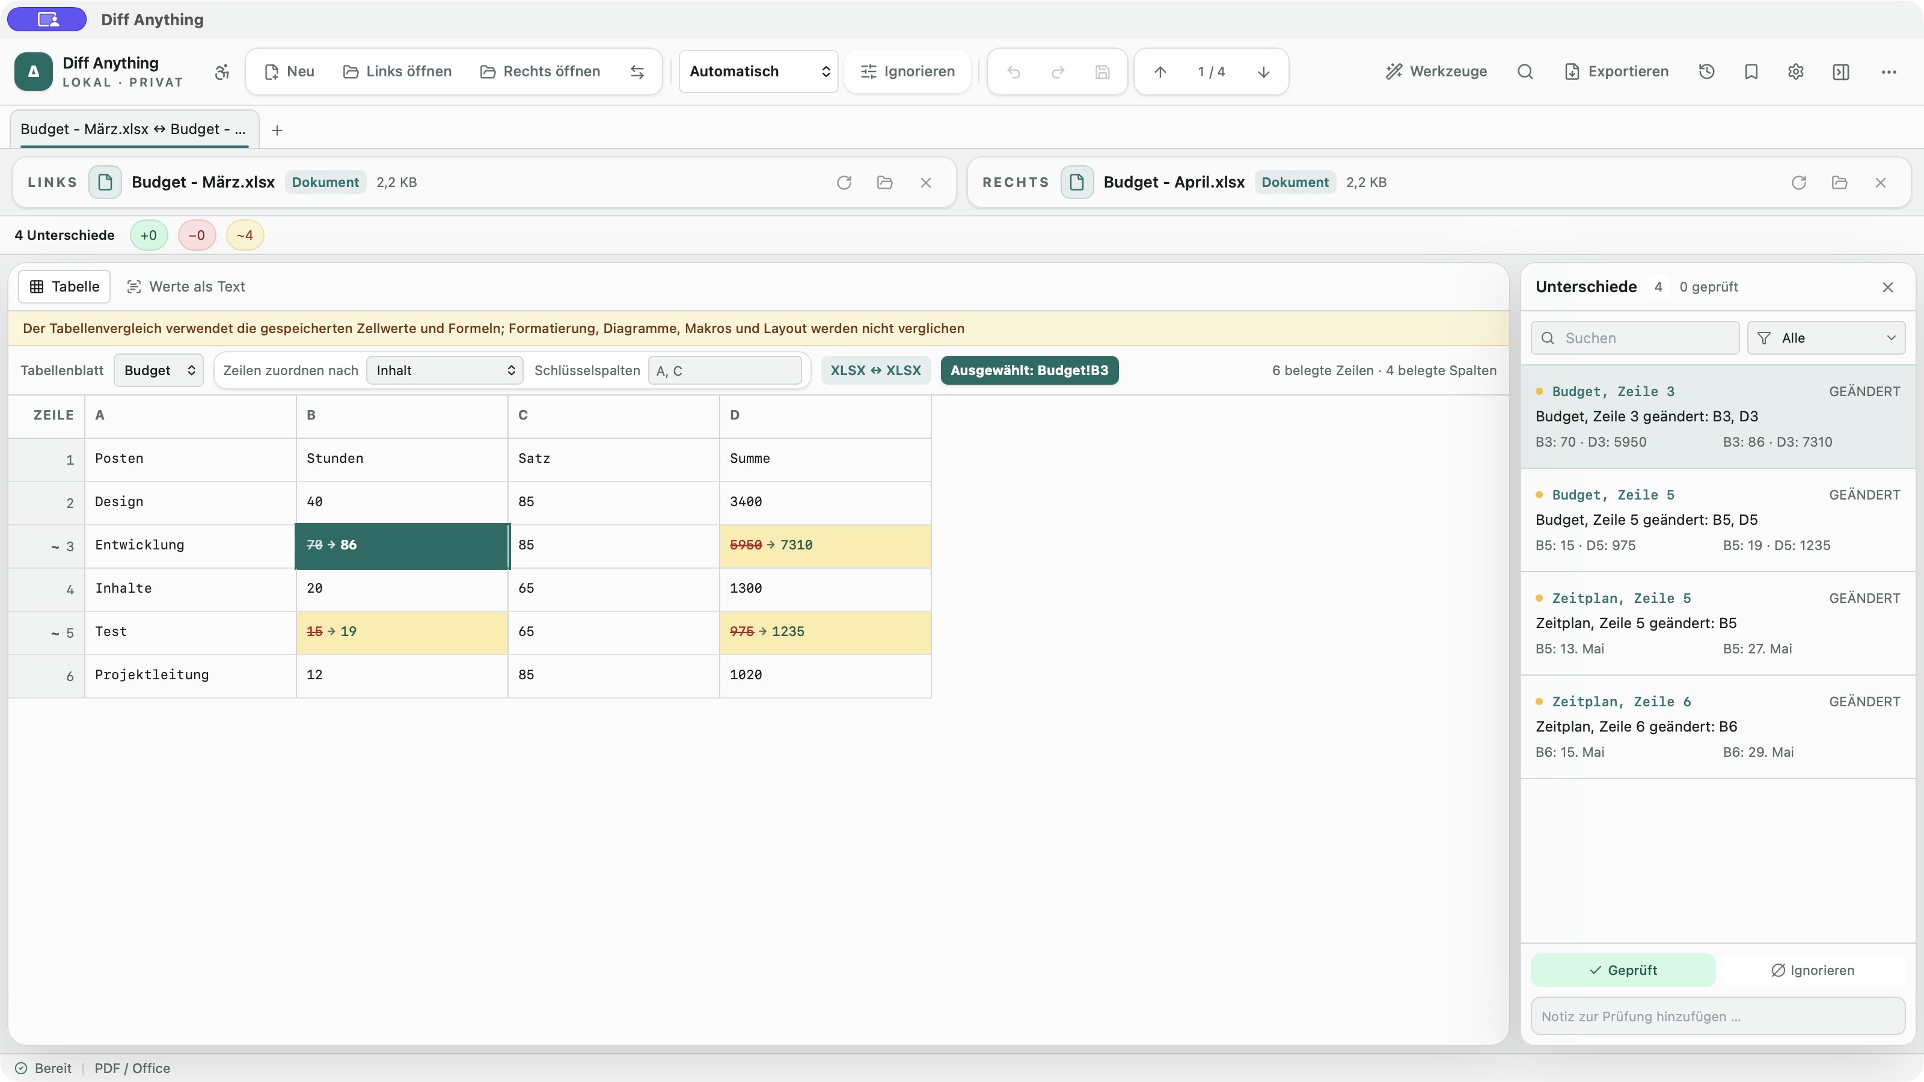Click the undo arrow icon
This screenshot has width=1924, height=1082.
pos(1014,72)
